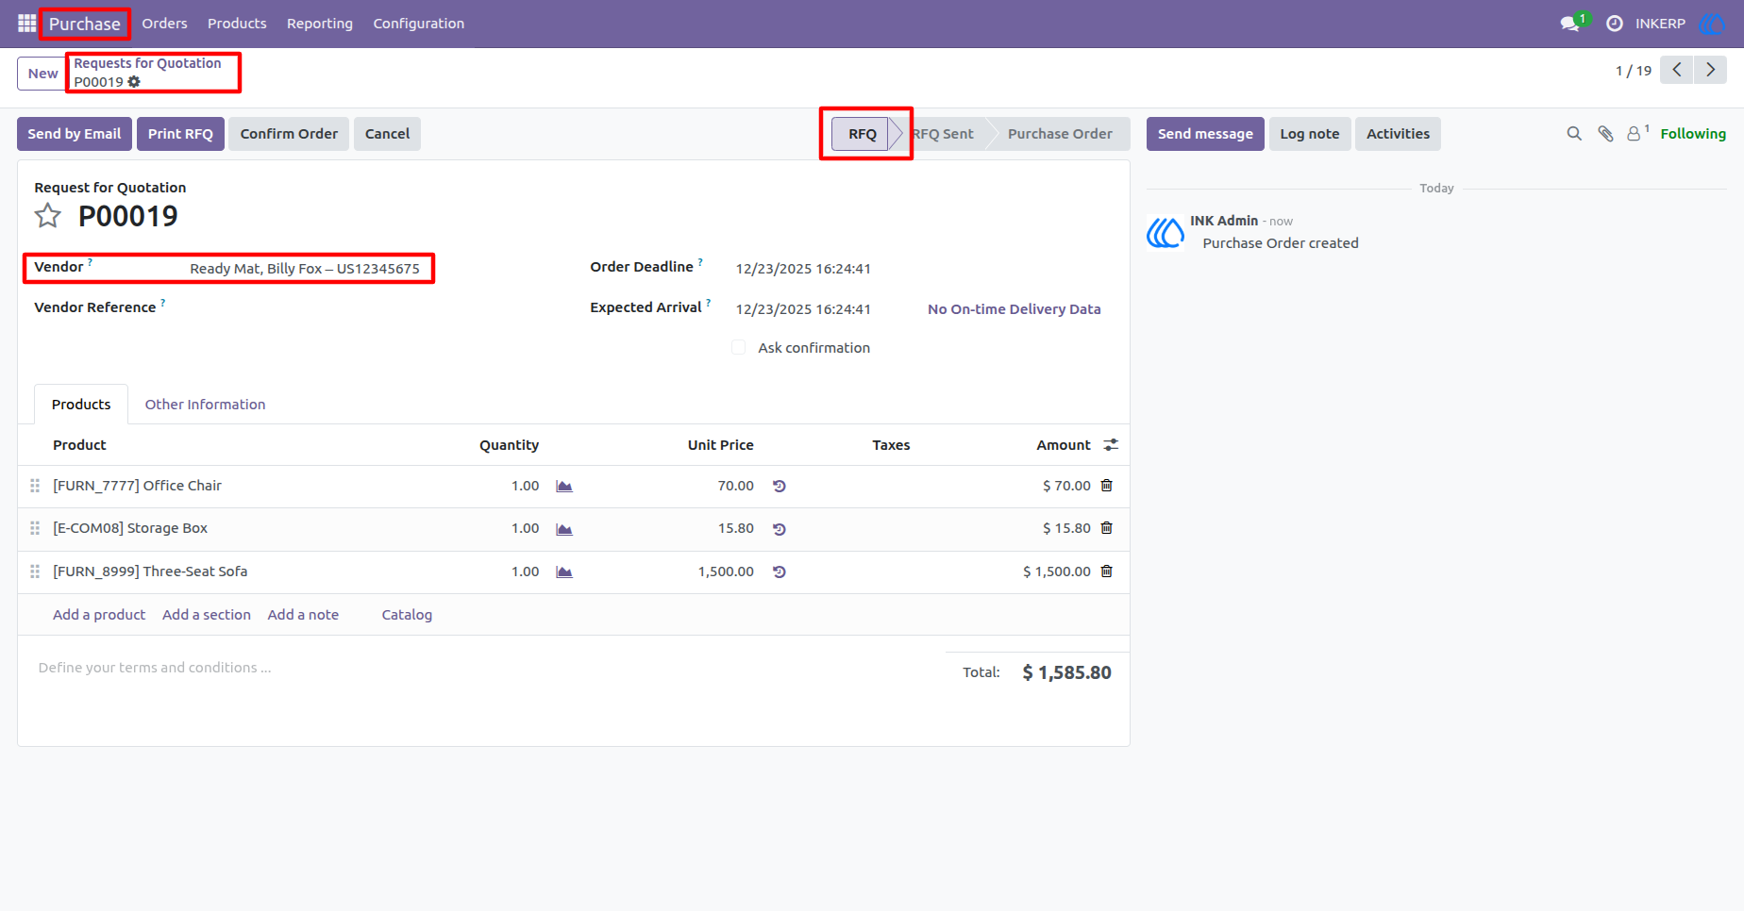1744x911 pixels.
Task: Open the Reporting menu
Action: pos(320,24)
